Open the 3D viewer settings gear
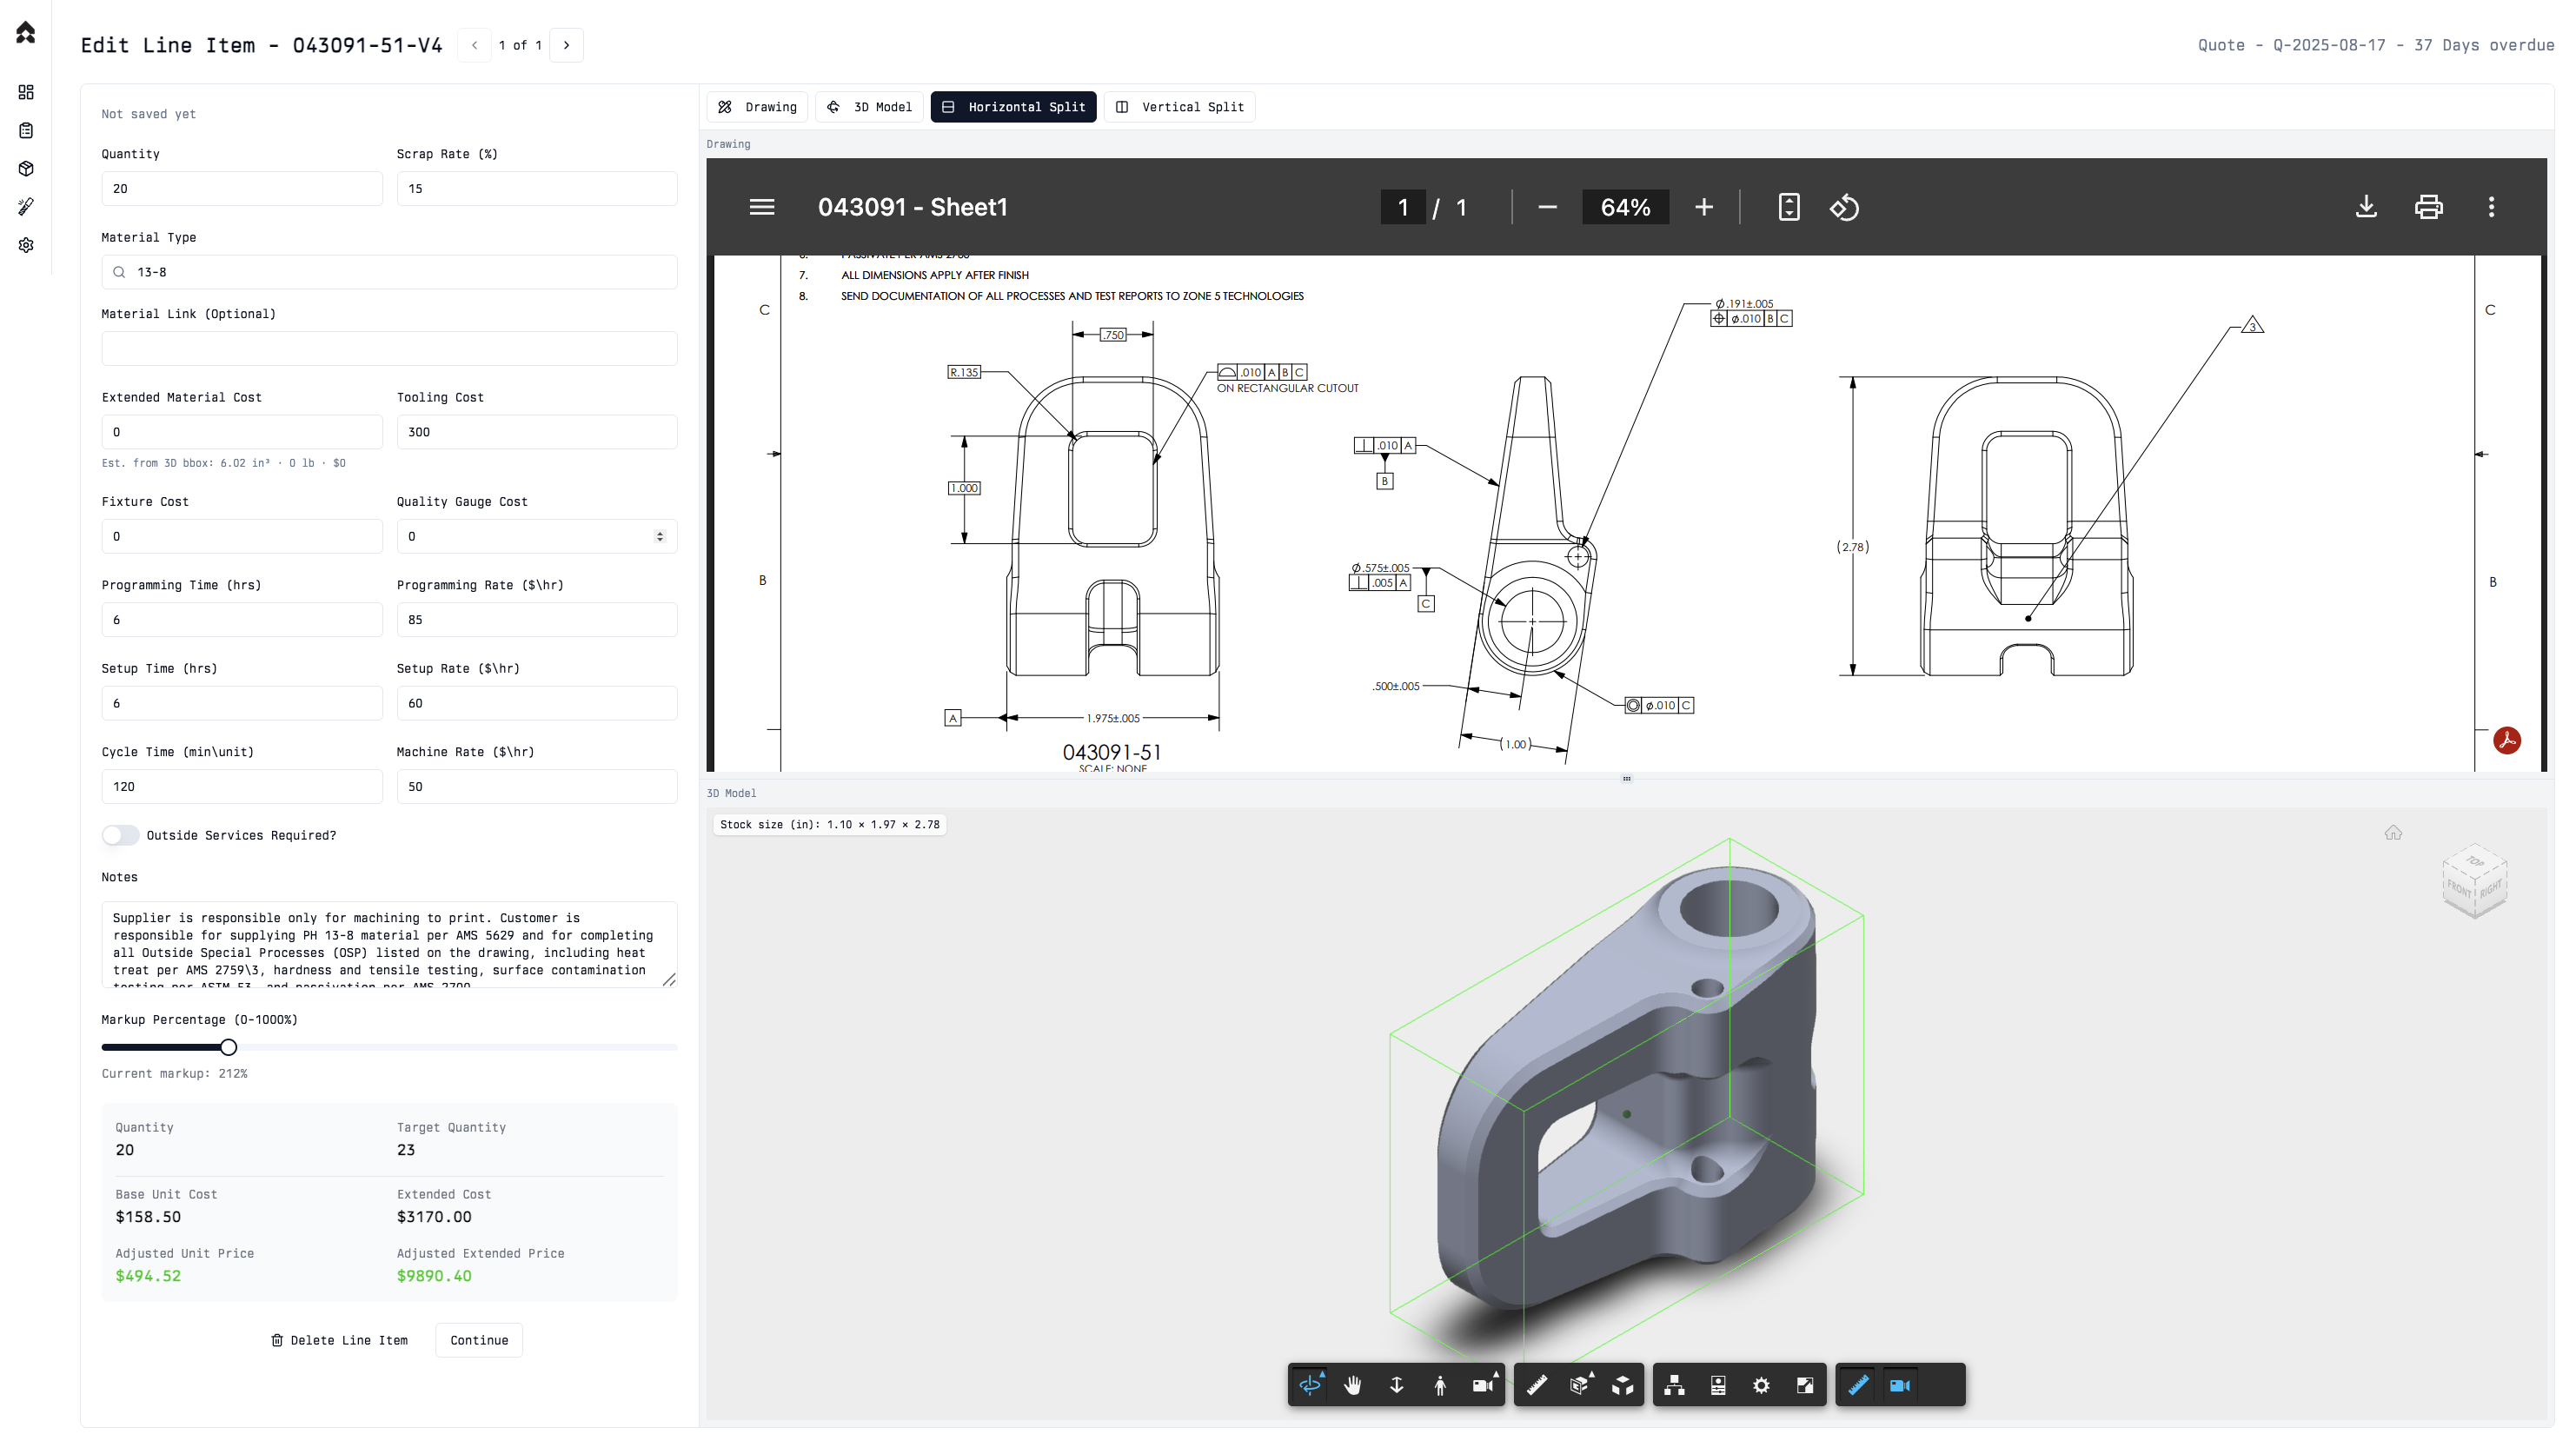The width and height of the screenshot is (2576, 1441). click(1761, 1385)
